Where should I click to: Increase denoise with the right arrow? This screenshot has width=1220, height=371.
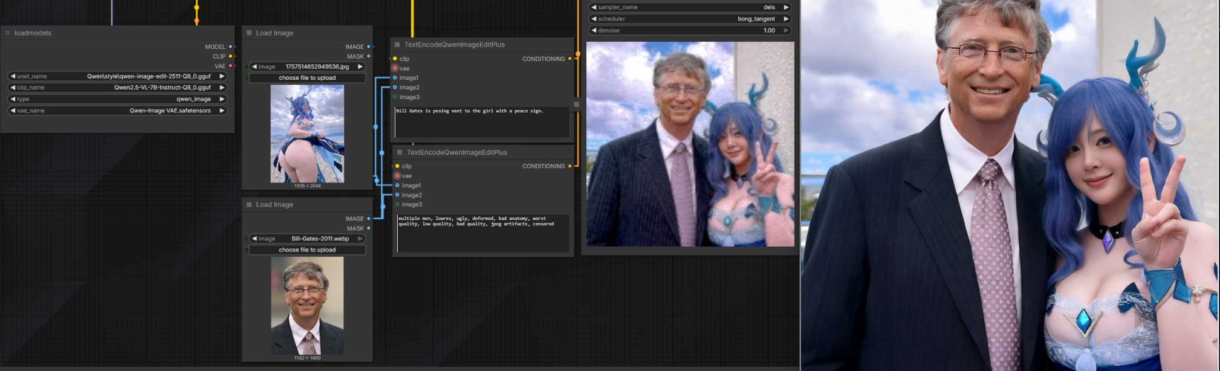786,30
